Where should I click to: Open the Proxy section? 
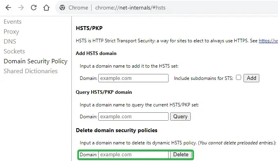(x=12, y=32)
